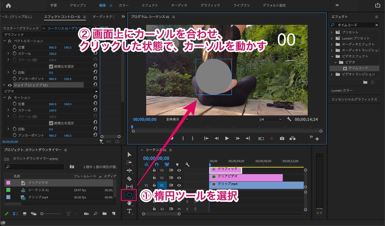Activate the Hand tool
The image size is (385, 226).
[x=129, y=203]
